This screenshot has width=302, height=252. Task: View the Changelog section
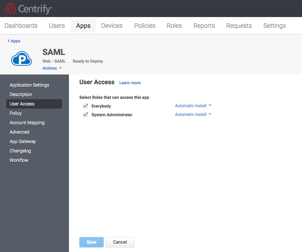(20, 151)
